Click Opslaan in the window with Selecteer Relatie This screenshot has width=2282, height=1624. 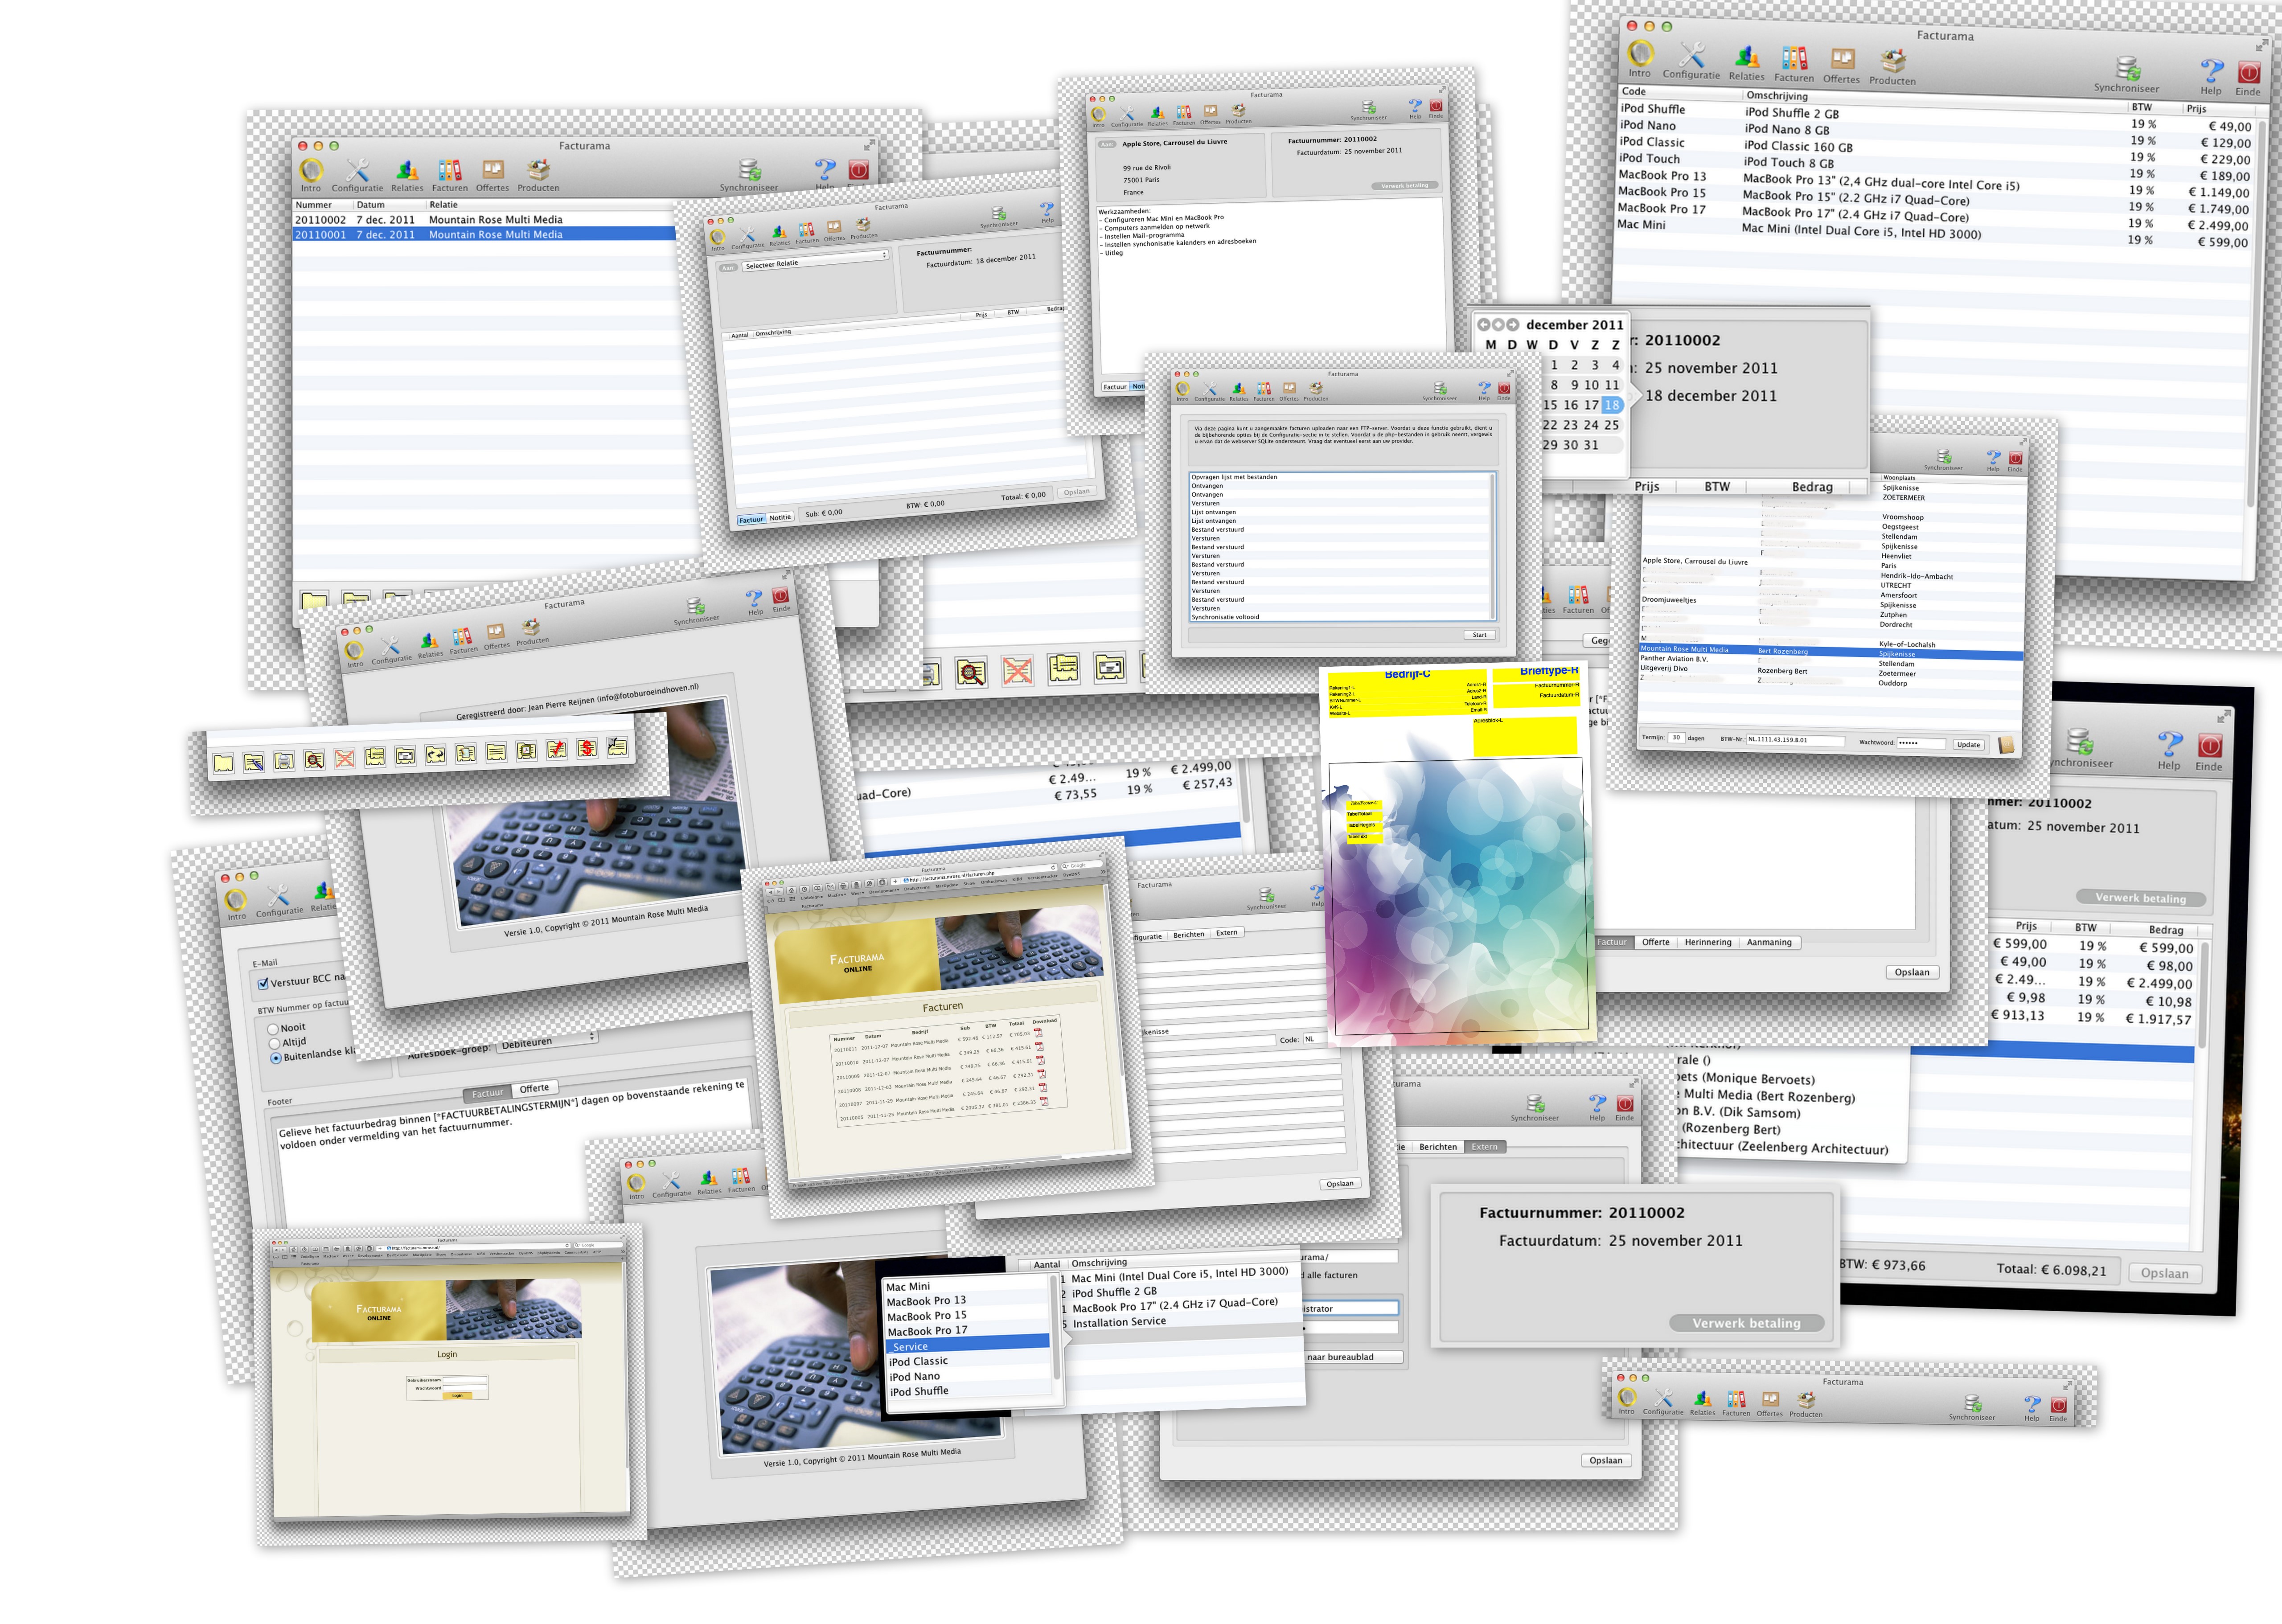pos(1076,492)
